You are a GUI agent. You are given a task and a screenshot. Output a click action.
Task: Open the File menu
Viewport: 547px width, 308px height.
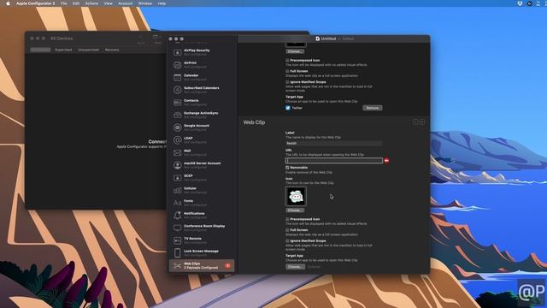coord(63,3)
